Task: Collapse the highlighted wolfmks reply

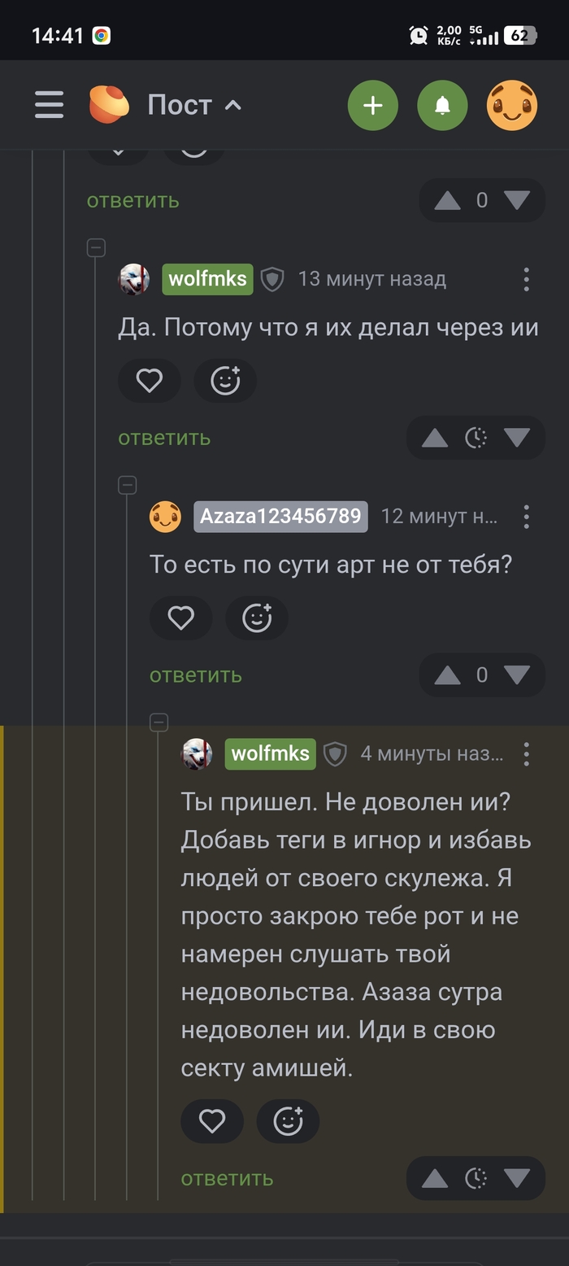Action: click(159, 722)
